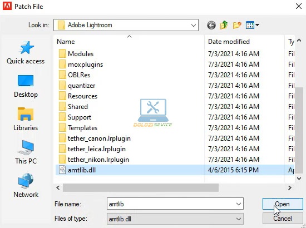Select the Resources folder icon
Viewport: 306px width, 228px height.
click(x=62, y=96)
